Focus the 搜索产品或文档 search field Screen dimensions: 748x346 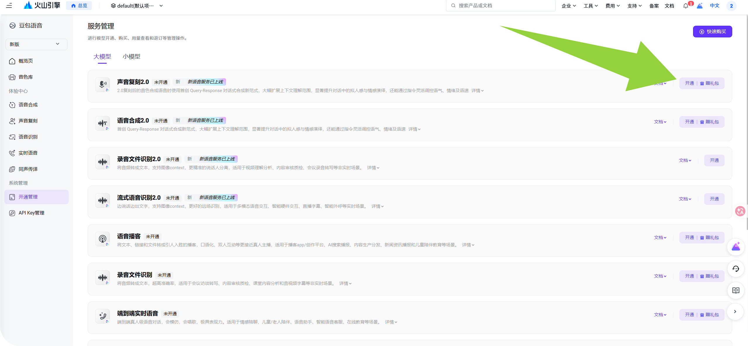500,6
